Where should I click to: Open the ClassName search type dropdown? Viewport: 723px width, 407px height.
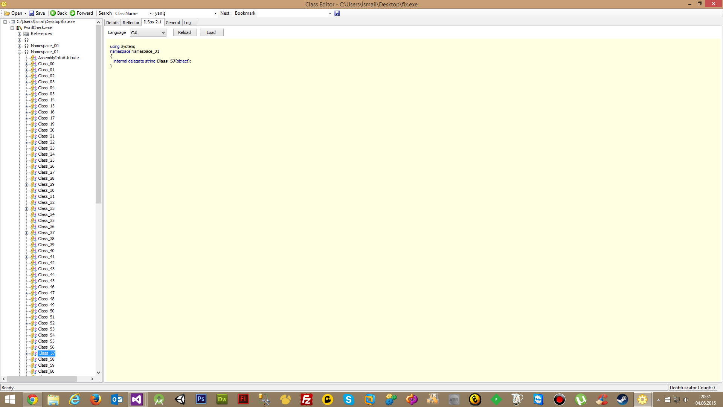[151, 13]
